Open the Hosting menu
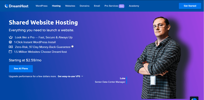The width and height of the screenshot is (204, 100). point(56,6)
